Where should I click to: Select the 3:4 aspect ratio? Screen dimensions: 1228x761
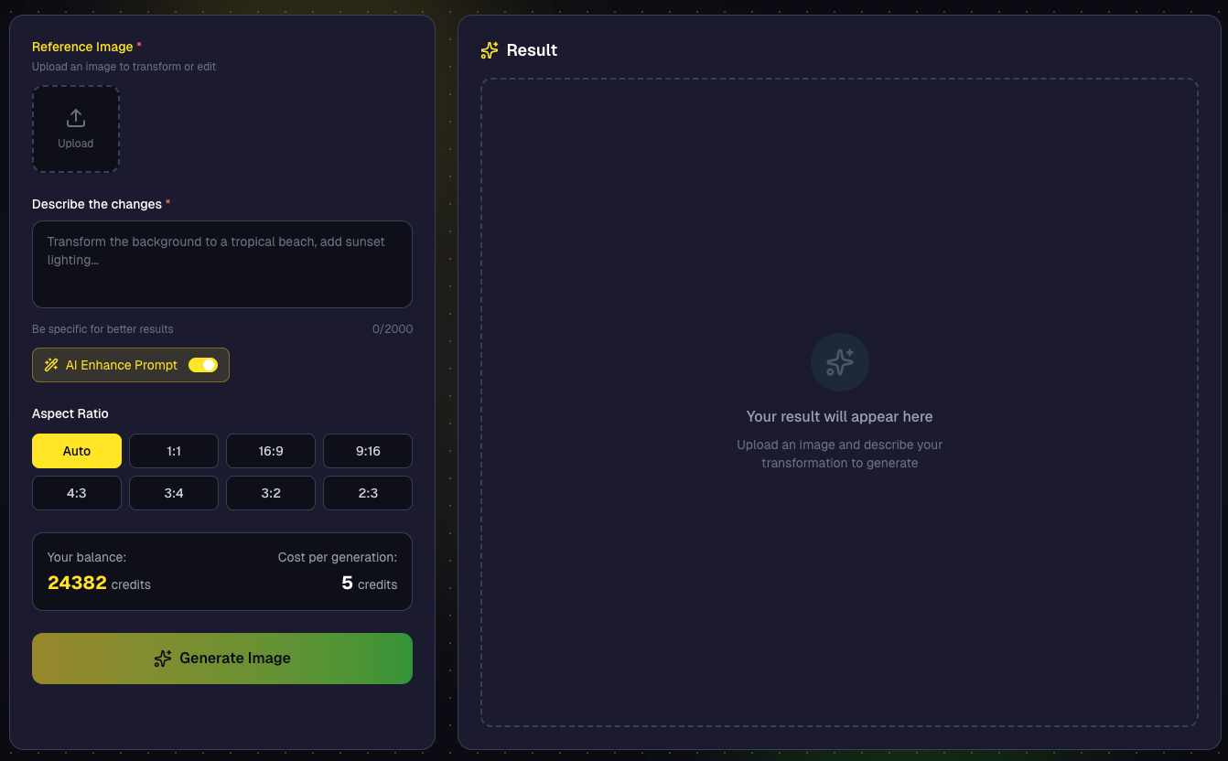click(173, 492)
